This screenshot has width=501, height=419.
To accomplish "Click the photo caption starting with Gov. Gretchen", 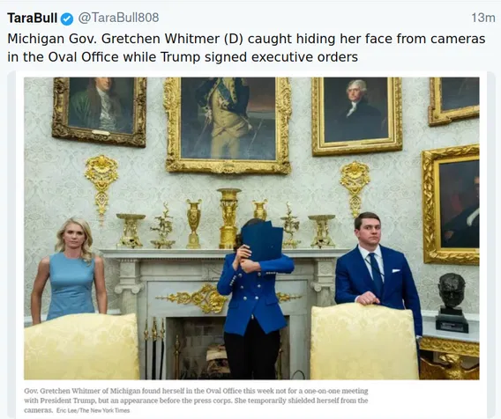I will (196, 401).
